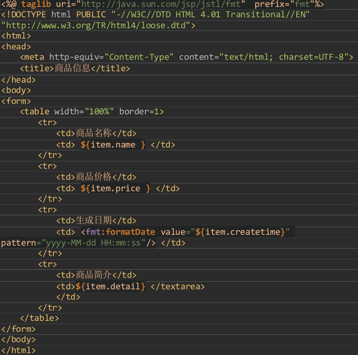The height and width of the screenshot is (355, 358).
Task: Click the fmt:formatDate tag name
Action: (121, 232)
